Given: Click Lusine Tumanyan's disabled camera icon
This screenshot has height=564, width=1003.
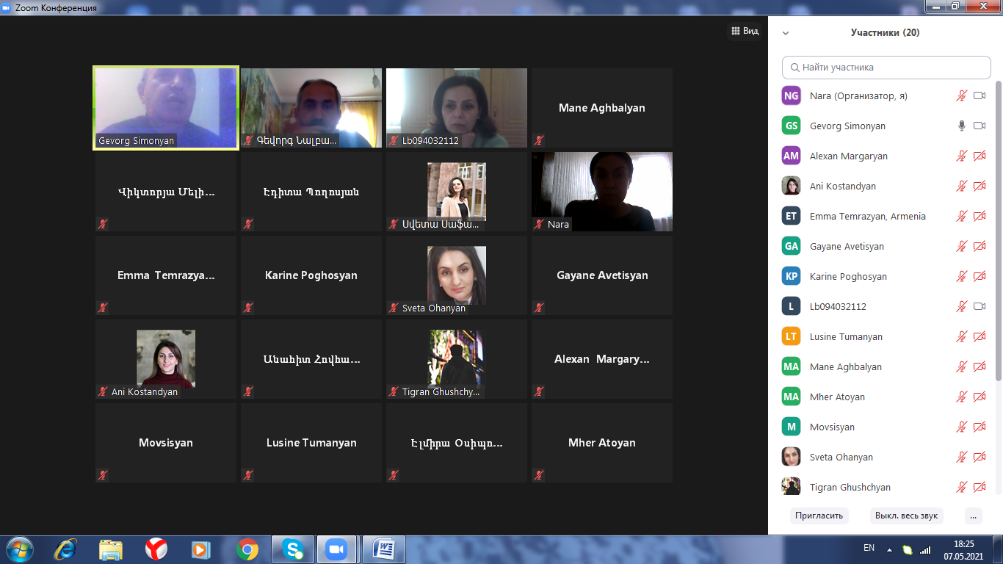Looking at the screenshot, I should click(979, 336).
